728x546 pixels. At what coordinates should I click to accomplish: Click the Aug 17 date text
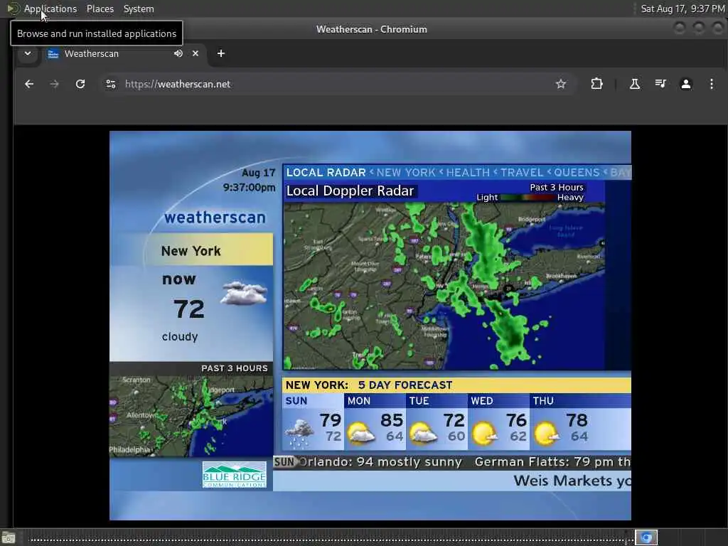click(259, 173)
